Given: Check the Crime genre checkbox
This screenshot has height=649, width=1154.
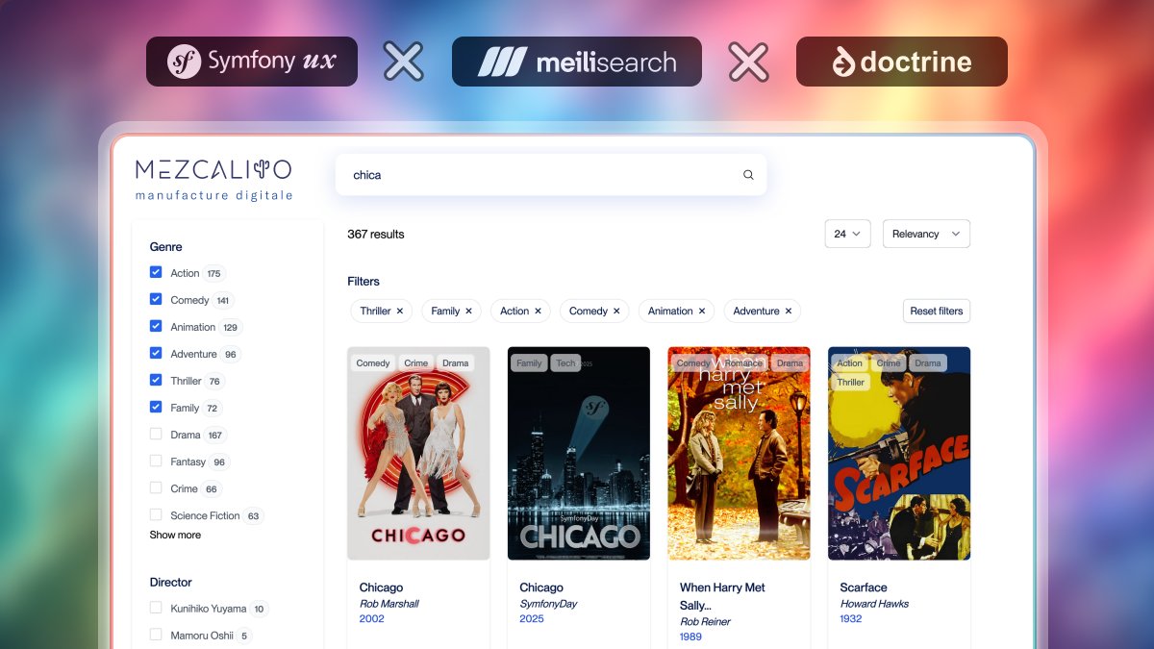Looking at the screenshot, I should click(x=156, y=487).
